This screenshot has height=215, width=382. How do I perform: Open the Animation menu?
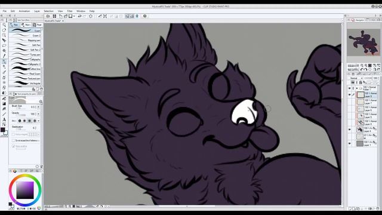(24, 11)
